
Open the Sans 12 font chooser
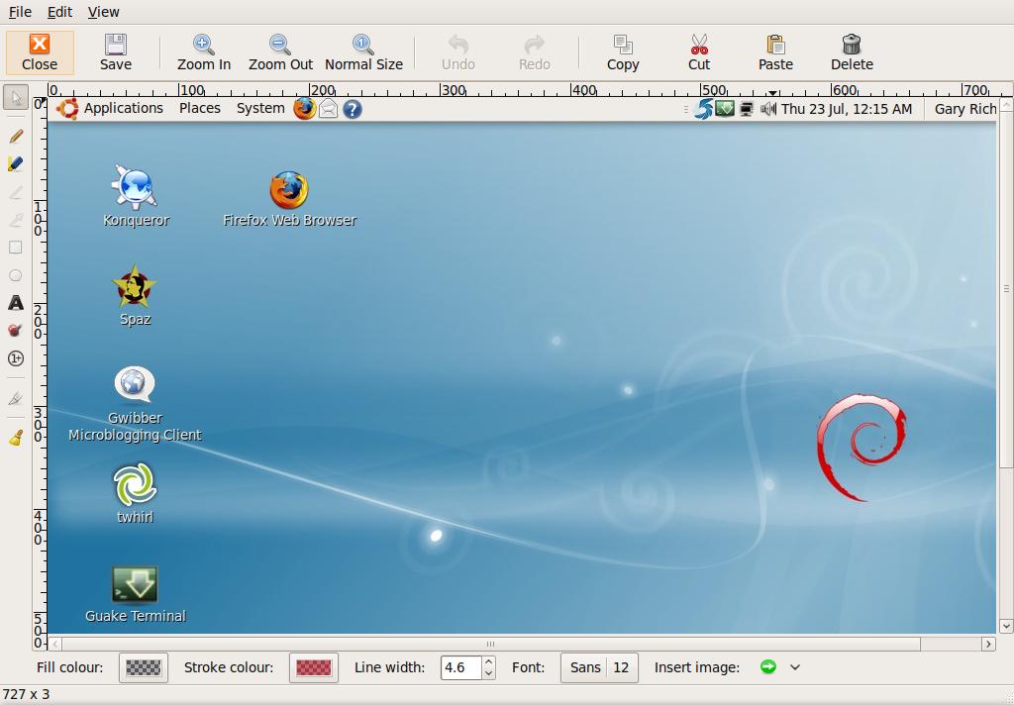[599, 667]
